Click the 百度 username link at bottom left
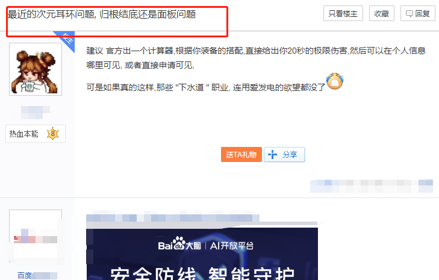The height and width of the screenshot is (280, 439). (x=37, y=276)
